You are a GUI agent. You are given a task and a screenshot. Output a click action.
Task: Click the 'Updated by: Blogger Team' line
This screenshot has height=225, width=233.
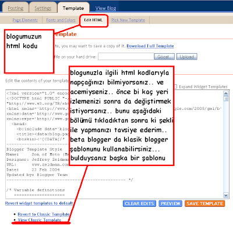tap(37, 175)
